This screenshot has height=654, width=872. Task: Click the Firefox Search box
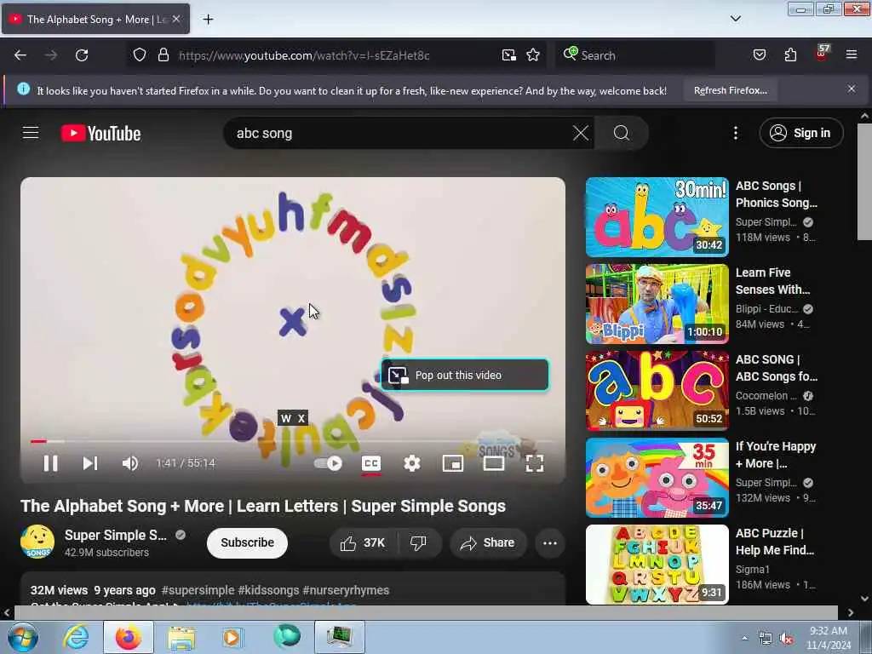(x=635, y=55)
